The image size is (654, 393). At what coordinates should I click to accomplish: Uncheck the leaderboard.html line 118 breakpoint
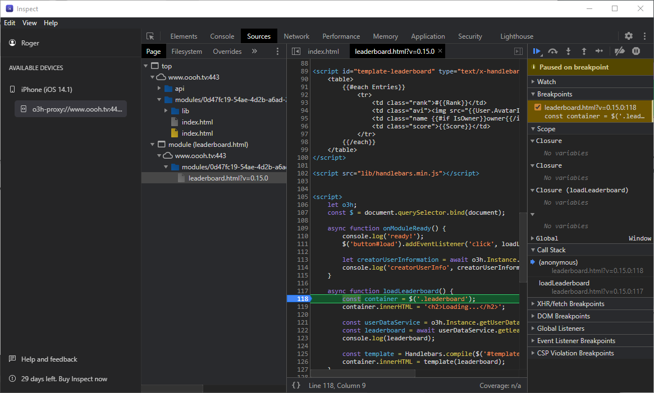[538, 108]
